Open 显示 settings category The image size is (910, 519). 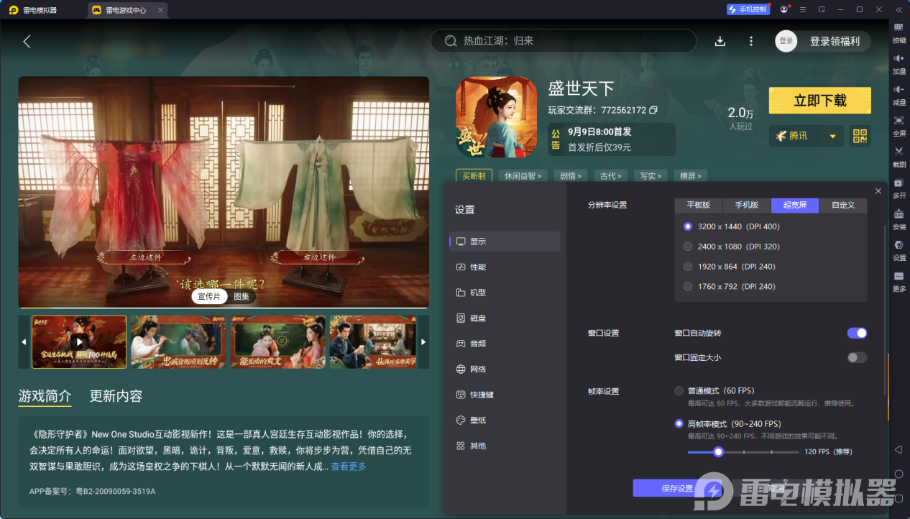[505, 242]
